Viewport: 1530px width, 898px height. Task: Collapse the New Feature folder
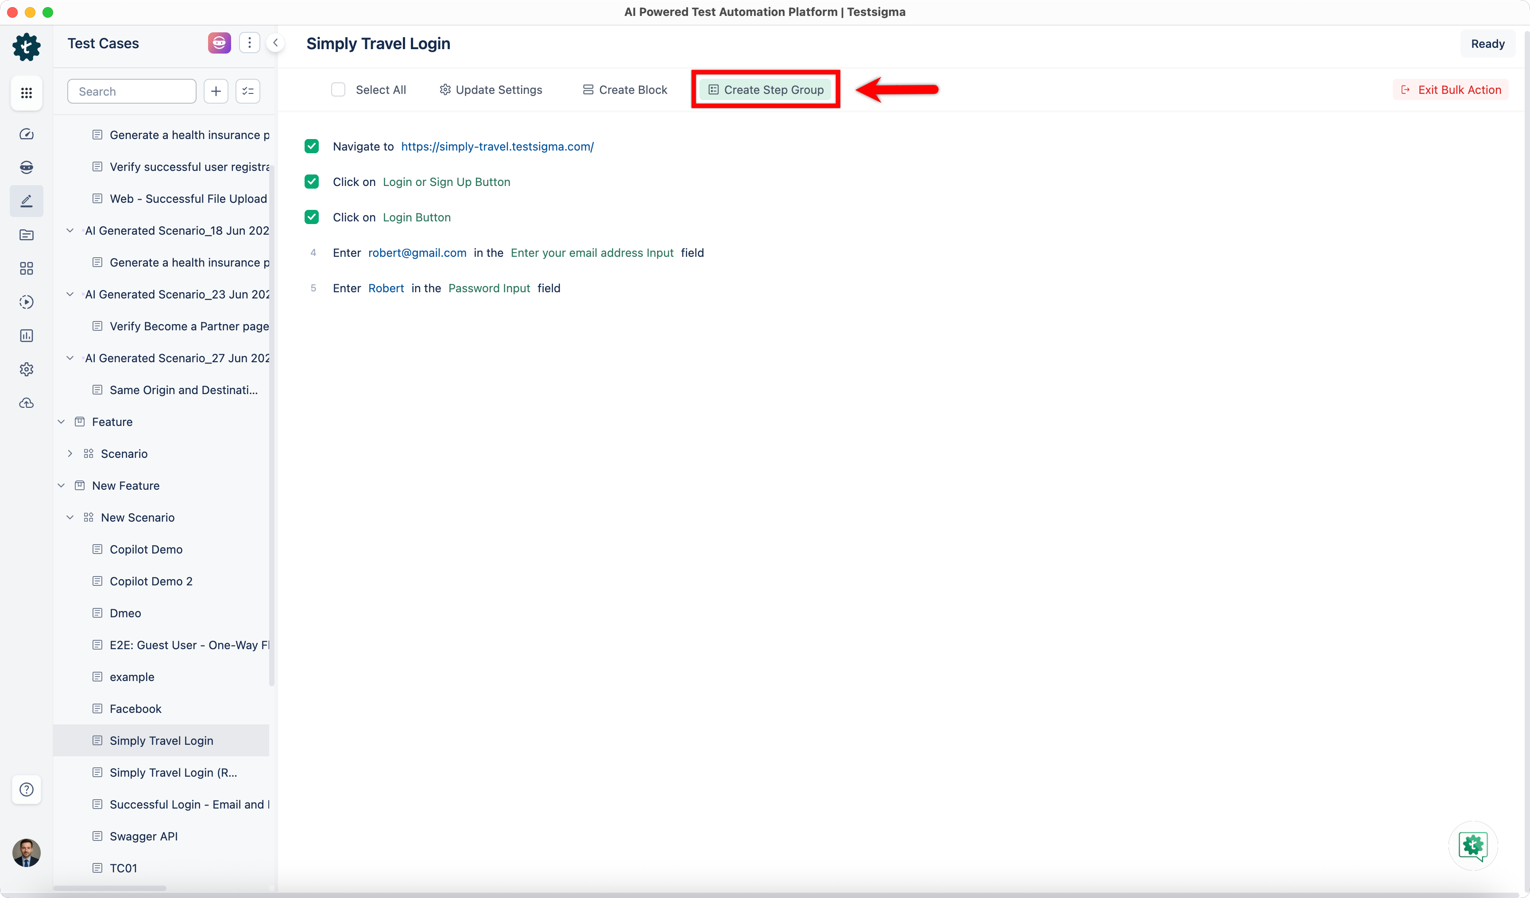[62, 486]
